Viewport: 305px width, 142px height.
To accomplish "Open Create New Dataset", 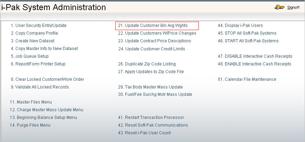I will [x=33, y=41].
